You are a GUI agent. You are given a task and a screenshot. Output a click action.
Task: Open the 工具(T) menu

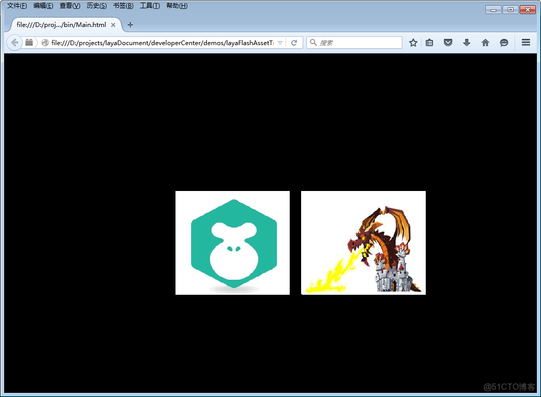tap(150, 6)
